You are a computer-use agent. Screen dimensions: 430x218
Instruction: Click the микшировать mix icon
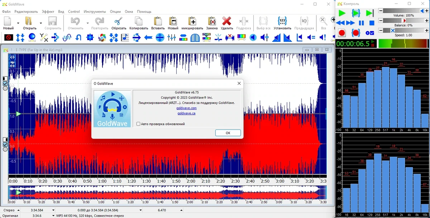click(192, 21)
